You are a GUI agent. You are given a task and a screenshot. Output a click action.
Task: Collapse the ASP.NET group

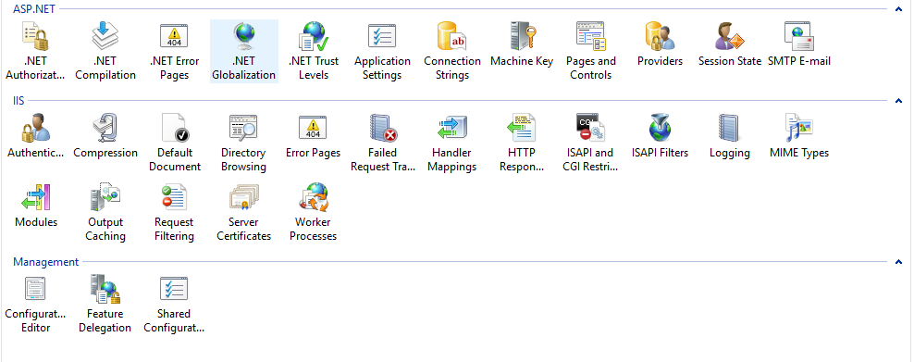point(898,9)
